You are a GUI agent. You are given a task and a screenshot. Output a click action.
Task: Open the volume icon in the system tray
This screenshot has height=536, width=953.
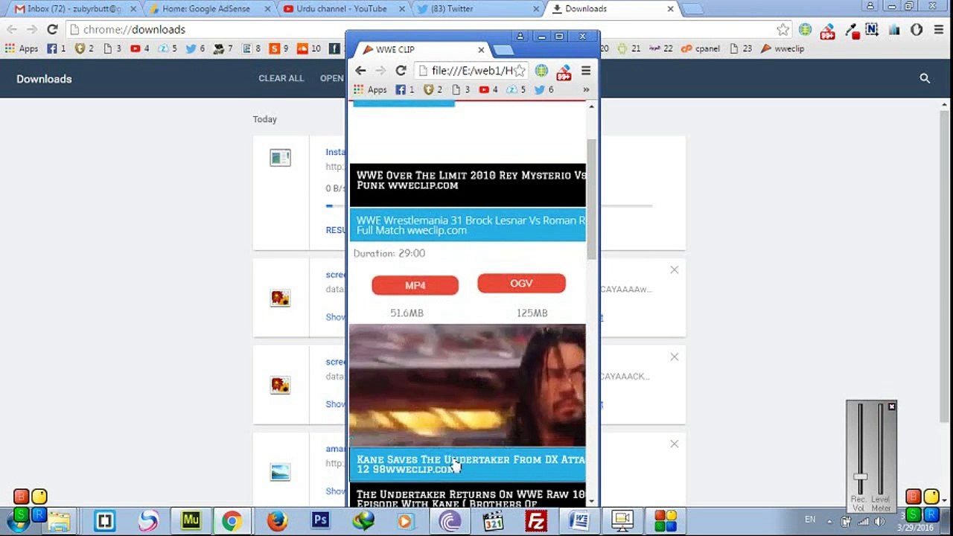click(879, 520)
